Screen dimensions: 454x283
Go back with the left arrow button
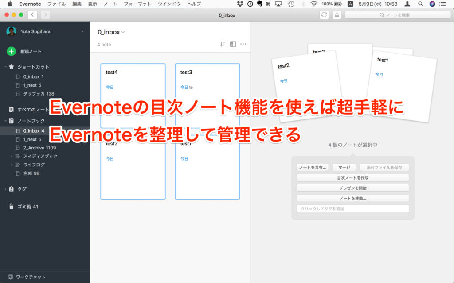(32, 15)
